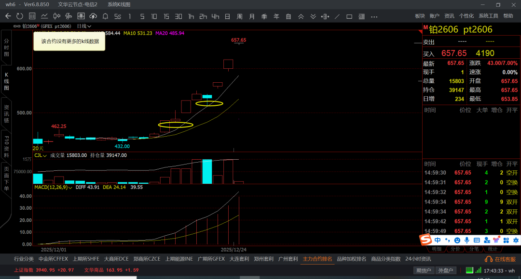Click the green signal strength bars icon
This screenshot has width=521, height=279.
tap(478, 270)
